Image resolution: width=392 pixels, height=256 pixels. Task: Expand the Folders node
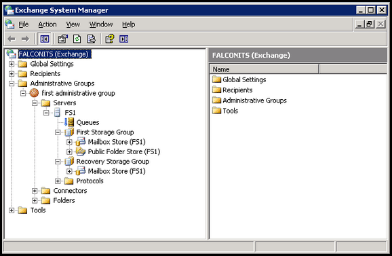pos(35,201)
